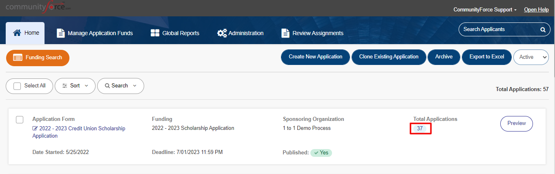Viewport: 555px width, 174px height.
Task: Expand the CommunityForce Support user menu
Action: [485, 9]
